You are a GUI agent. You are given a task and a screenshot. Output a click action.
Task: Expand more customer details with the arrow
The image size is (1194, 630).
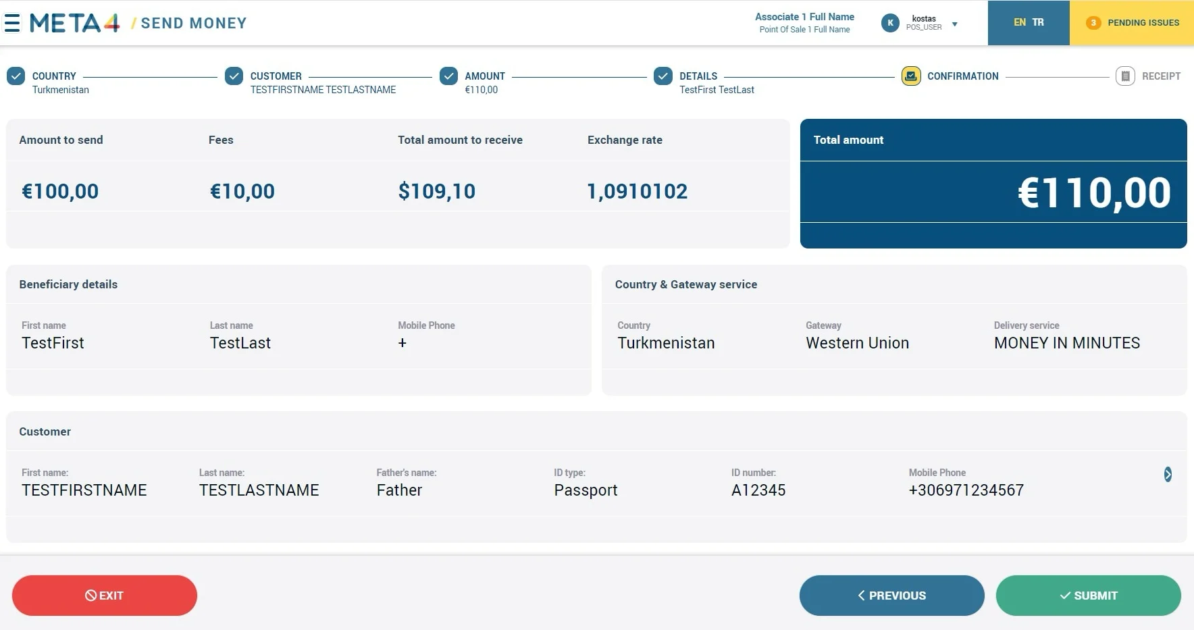(x=1168, y=474)
